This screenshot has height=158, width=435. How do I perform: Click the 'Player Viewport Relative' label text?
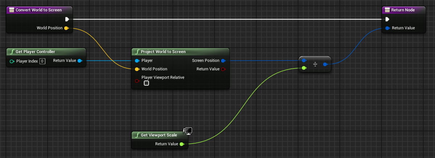pyautogui.click(x=163, y=77)
